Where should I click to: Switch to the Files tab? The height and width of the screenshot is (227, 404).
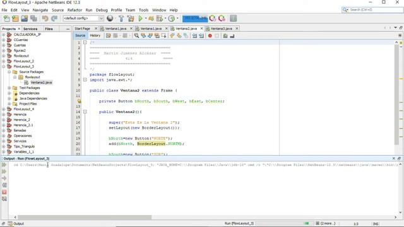tap(49, 29)
